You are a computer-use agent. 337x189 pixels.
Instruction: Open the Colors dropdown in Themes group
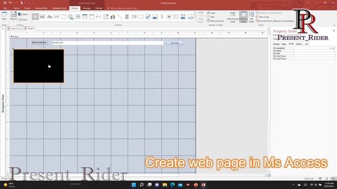point(24,14)
